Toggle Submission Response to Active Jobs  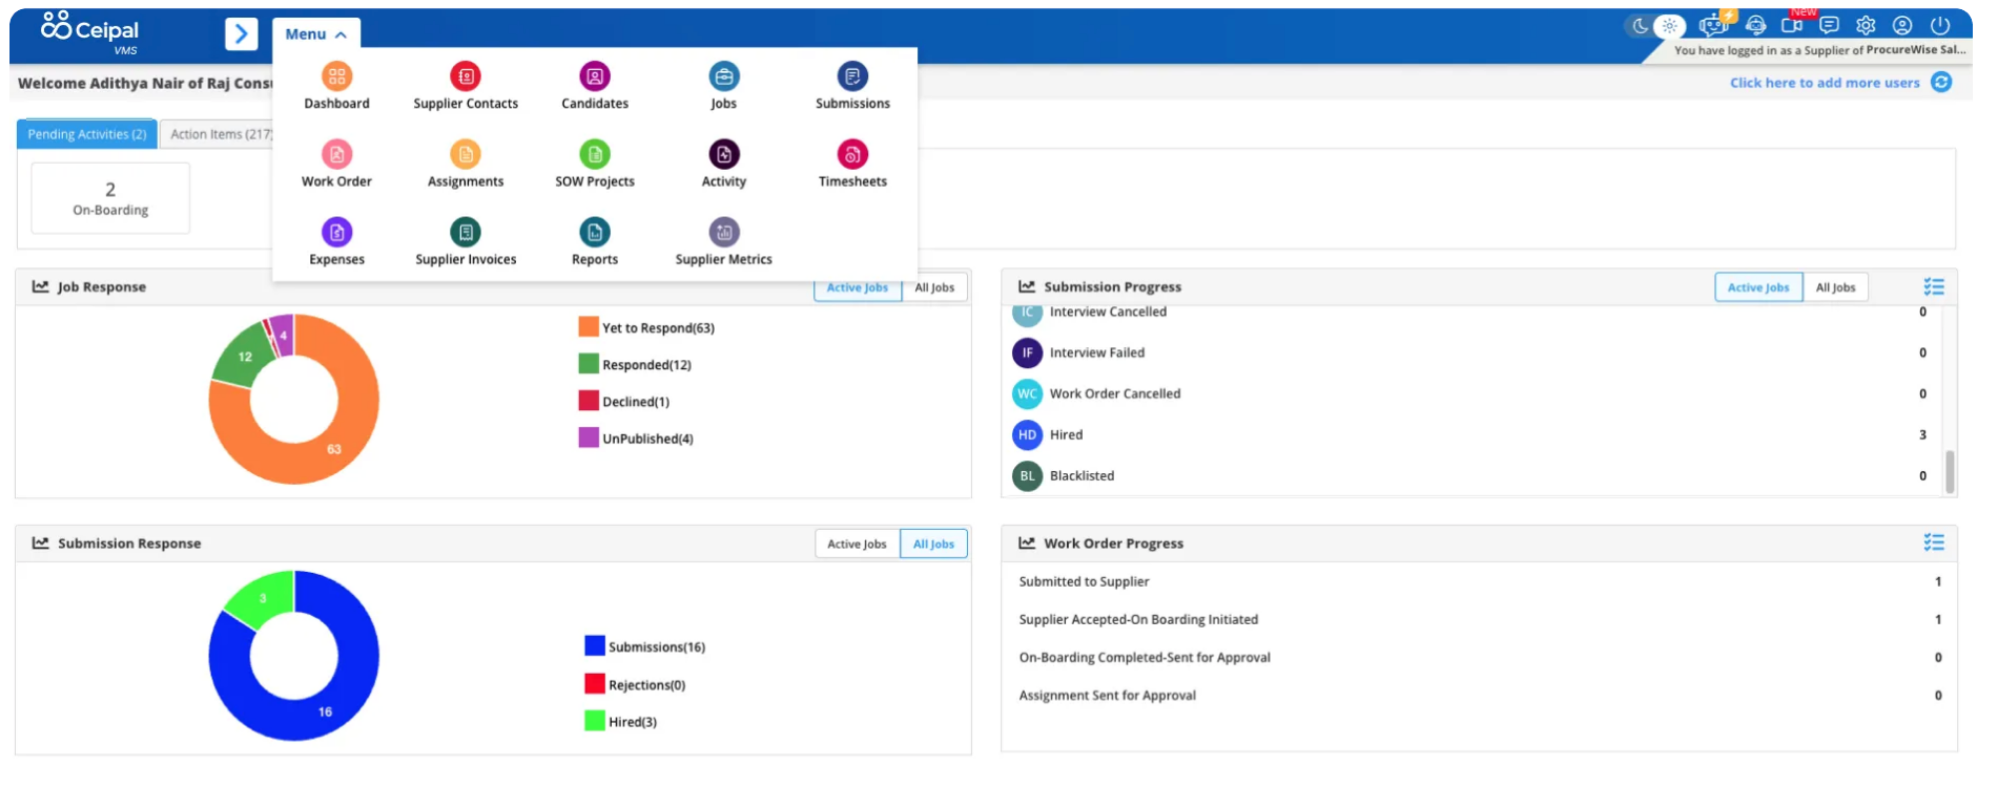[x=856, y=544]
